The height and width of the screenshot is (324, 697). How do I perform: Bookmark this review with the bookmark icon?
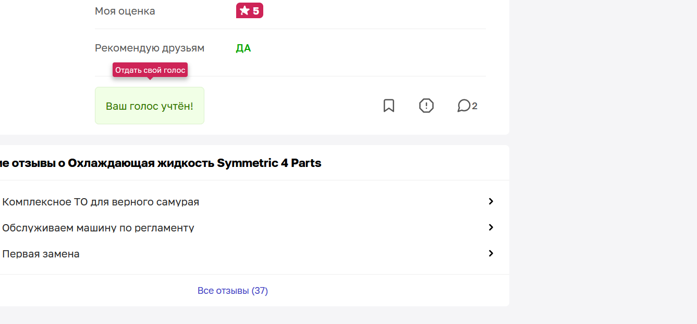[389, 106]
